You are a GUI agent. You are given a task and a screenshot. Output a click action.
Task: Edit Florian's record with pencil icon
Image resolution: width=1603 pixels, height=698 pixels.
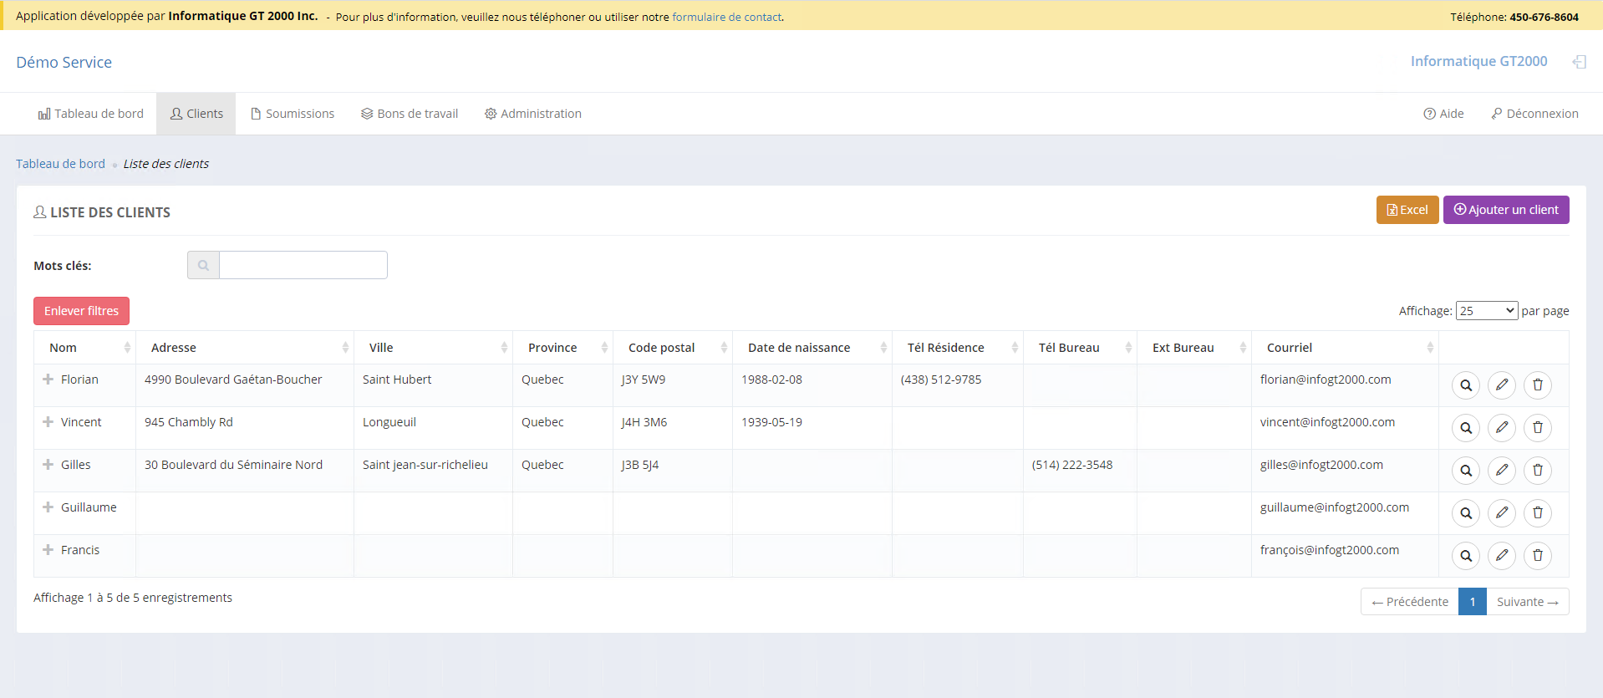[x=1501, y=385]
